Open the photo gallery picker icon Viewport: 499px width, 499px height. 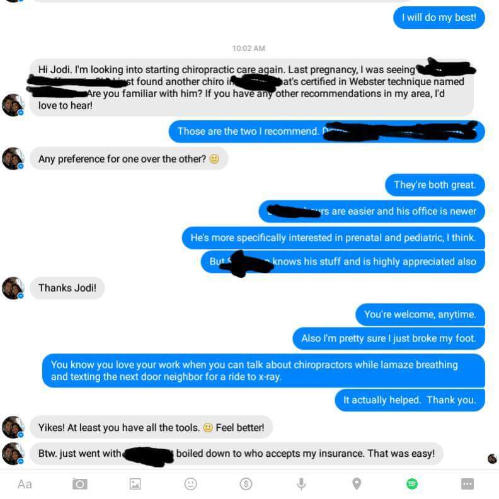(135, 484)
